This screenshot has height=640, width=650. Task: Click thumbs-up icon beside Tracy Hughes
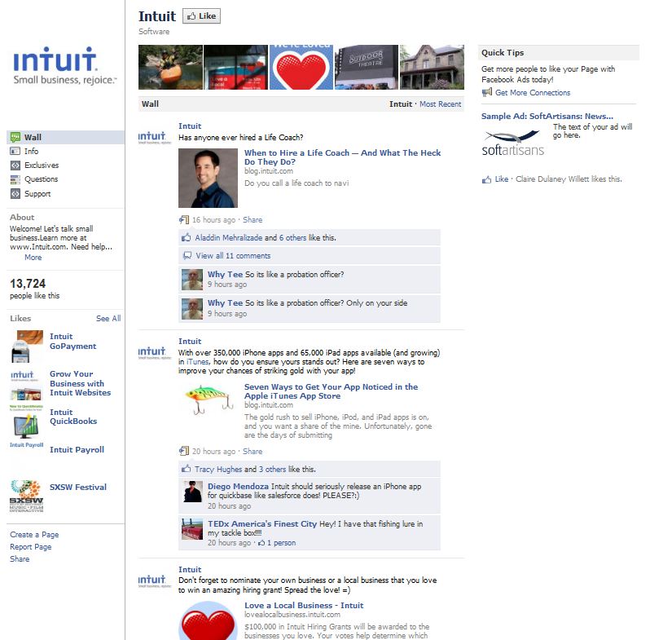click(187, 469)
